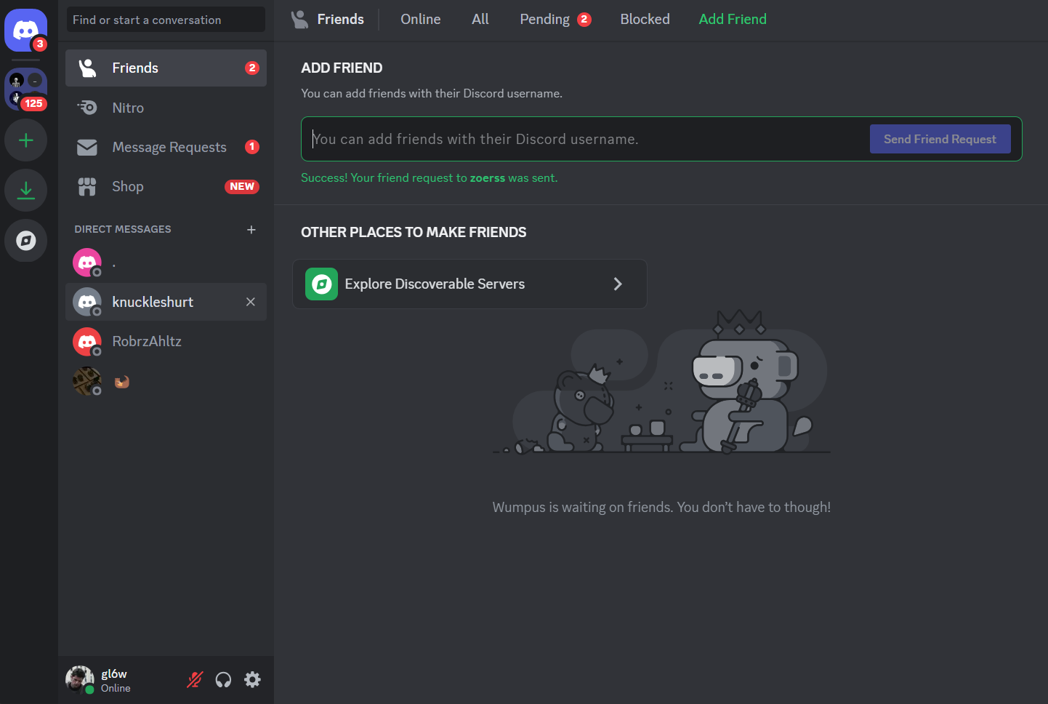The width and height of the screenshot is (1048, 704).
Task: Open the Friends sidebar item
Action: click(x=166, y=68)
